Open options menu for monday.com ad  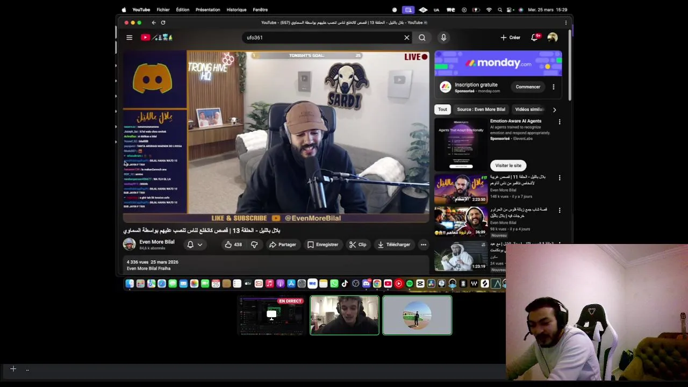pos(554,87)
